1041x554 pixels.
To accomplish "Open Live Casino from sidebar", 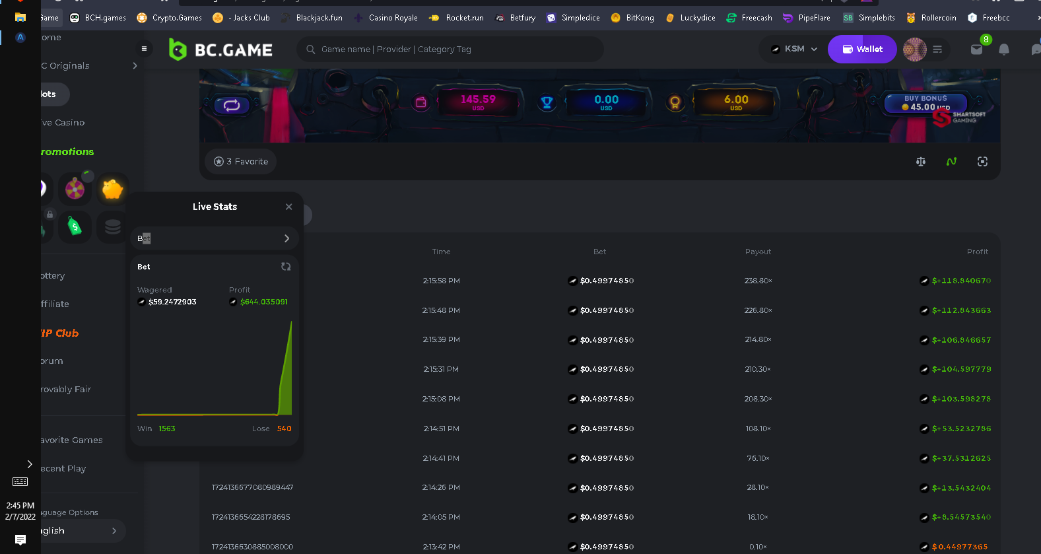I will point(63,123).
